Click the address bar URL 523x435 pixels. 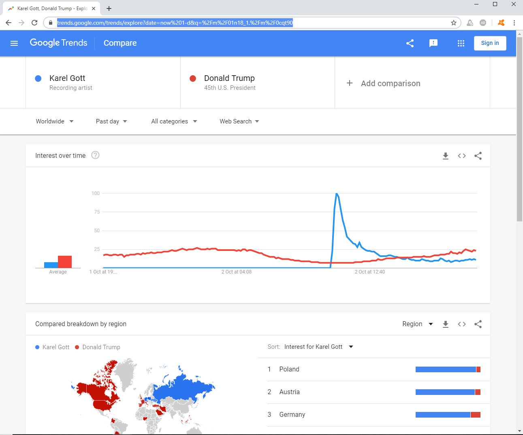pos(175,23)
